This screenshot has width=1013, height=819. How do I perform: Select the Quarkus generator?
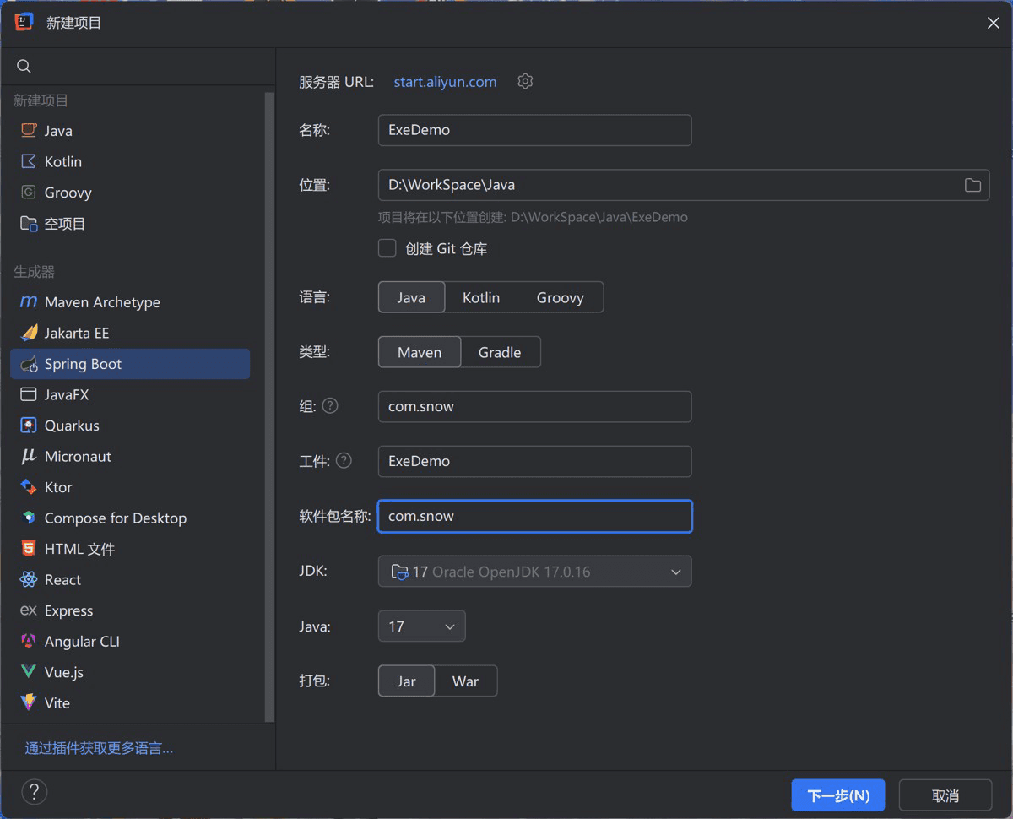click(x=72, y=426)
